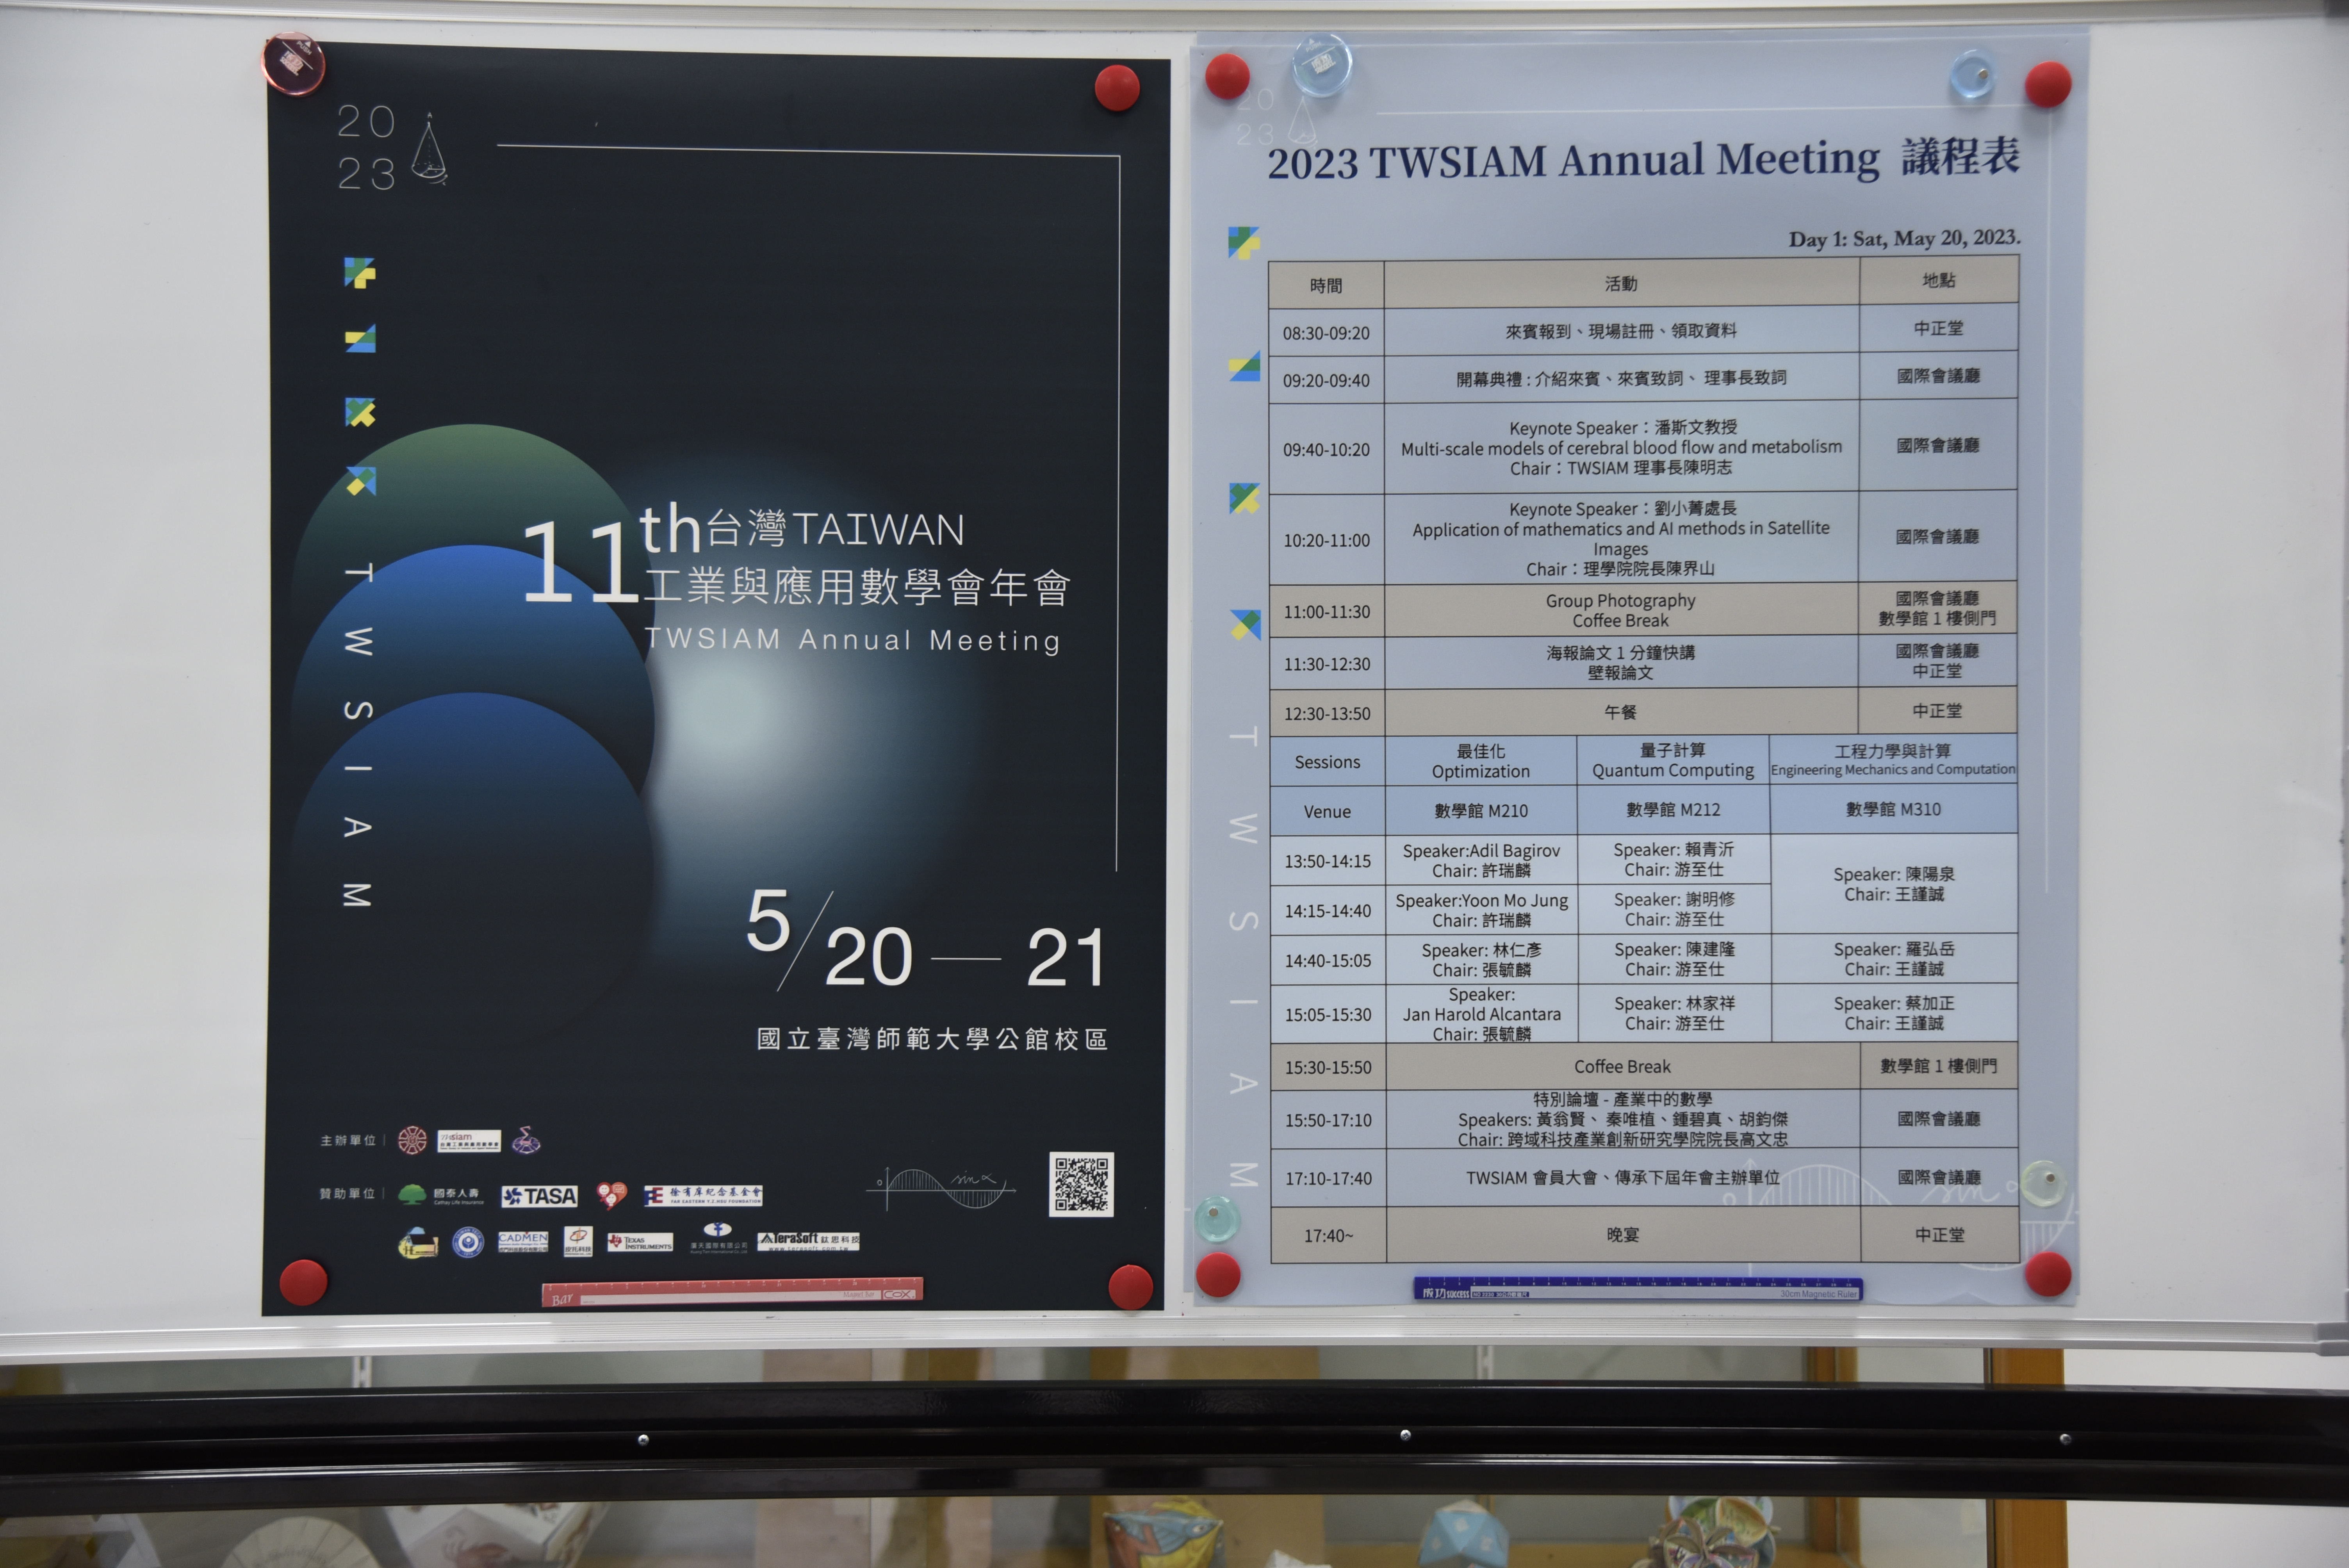2349x1568 pixels.
Task: Click 'Day 1: Sat, May 20, 2023.' text
Action: tap(1905, 239)
